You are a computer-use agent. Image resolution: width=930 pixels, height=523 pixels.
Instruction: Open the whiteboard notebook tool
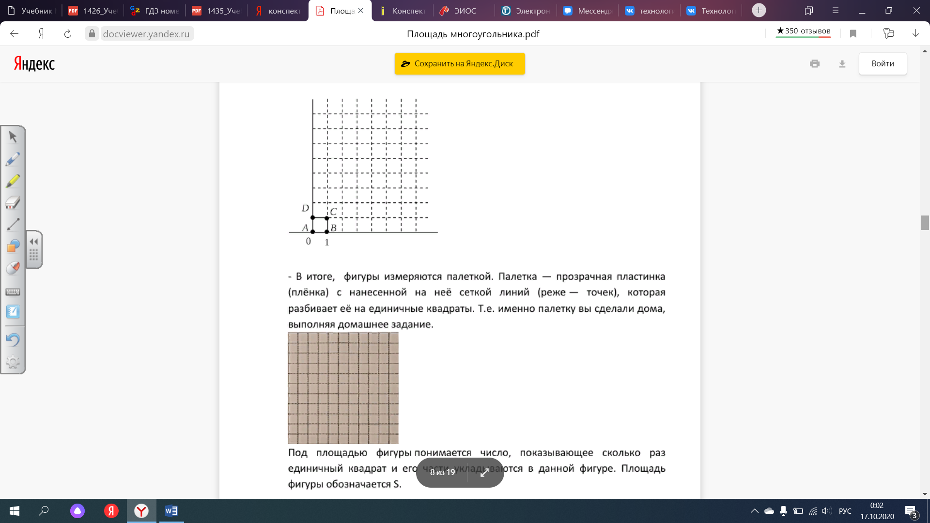tap(13, 312)
